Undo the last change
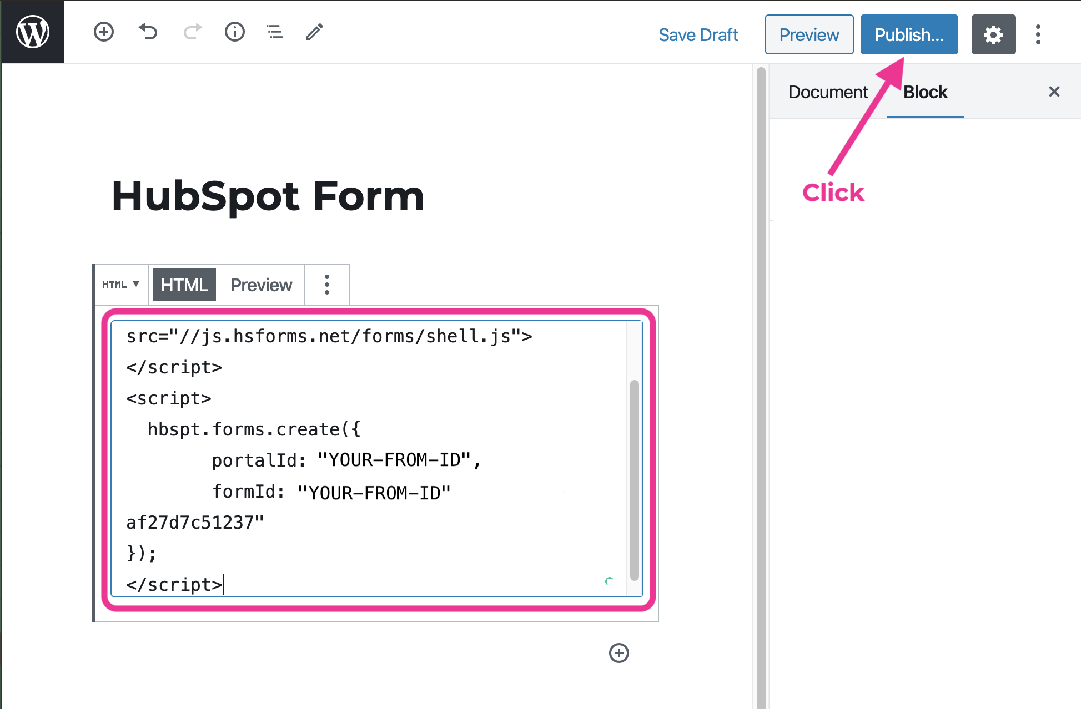The width and height of the screenshot is (1081, 709). pos(148,32)
